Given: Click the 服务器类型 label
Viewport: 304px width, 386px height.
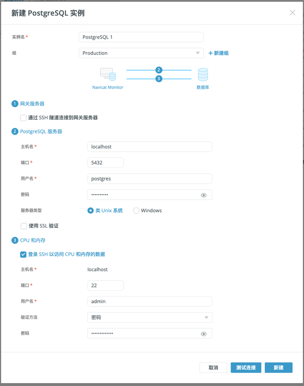Looking at the screenshot, I should click(x=31, y=211).
